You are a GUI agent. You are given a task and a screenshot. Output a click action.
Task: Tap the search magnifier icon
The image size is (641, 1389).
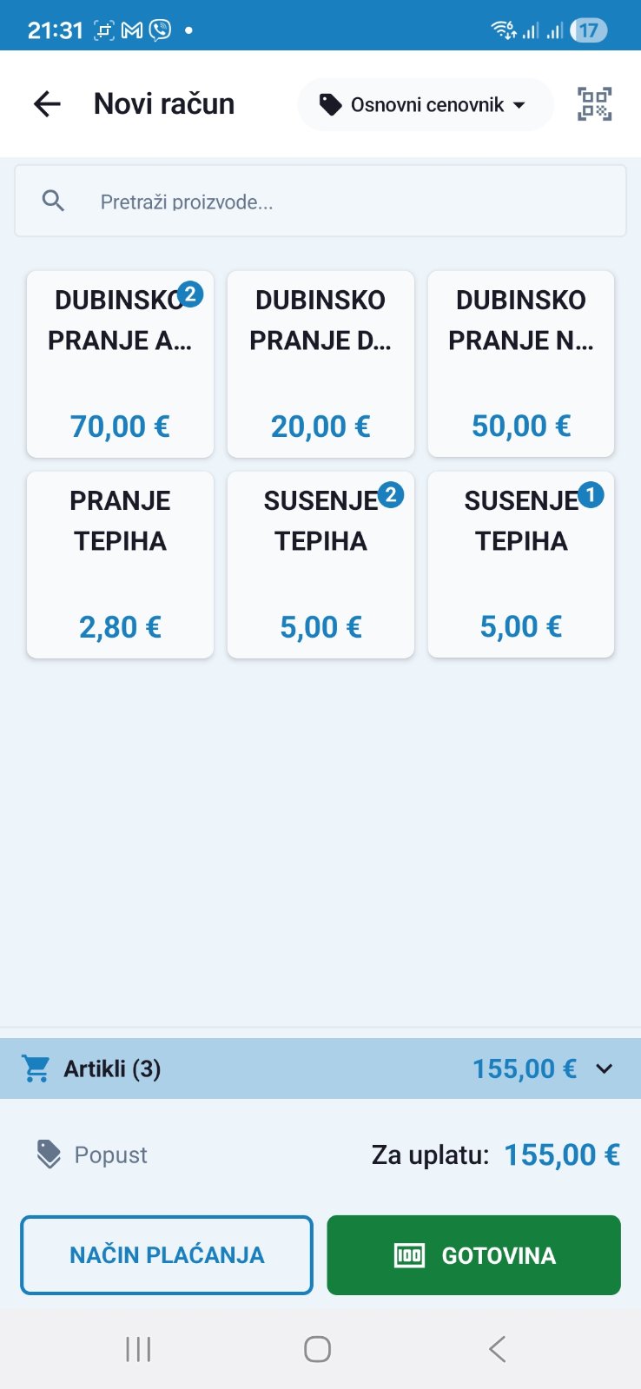[54, 202]
